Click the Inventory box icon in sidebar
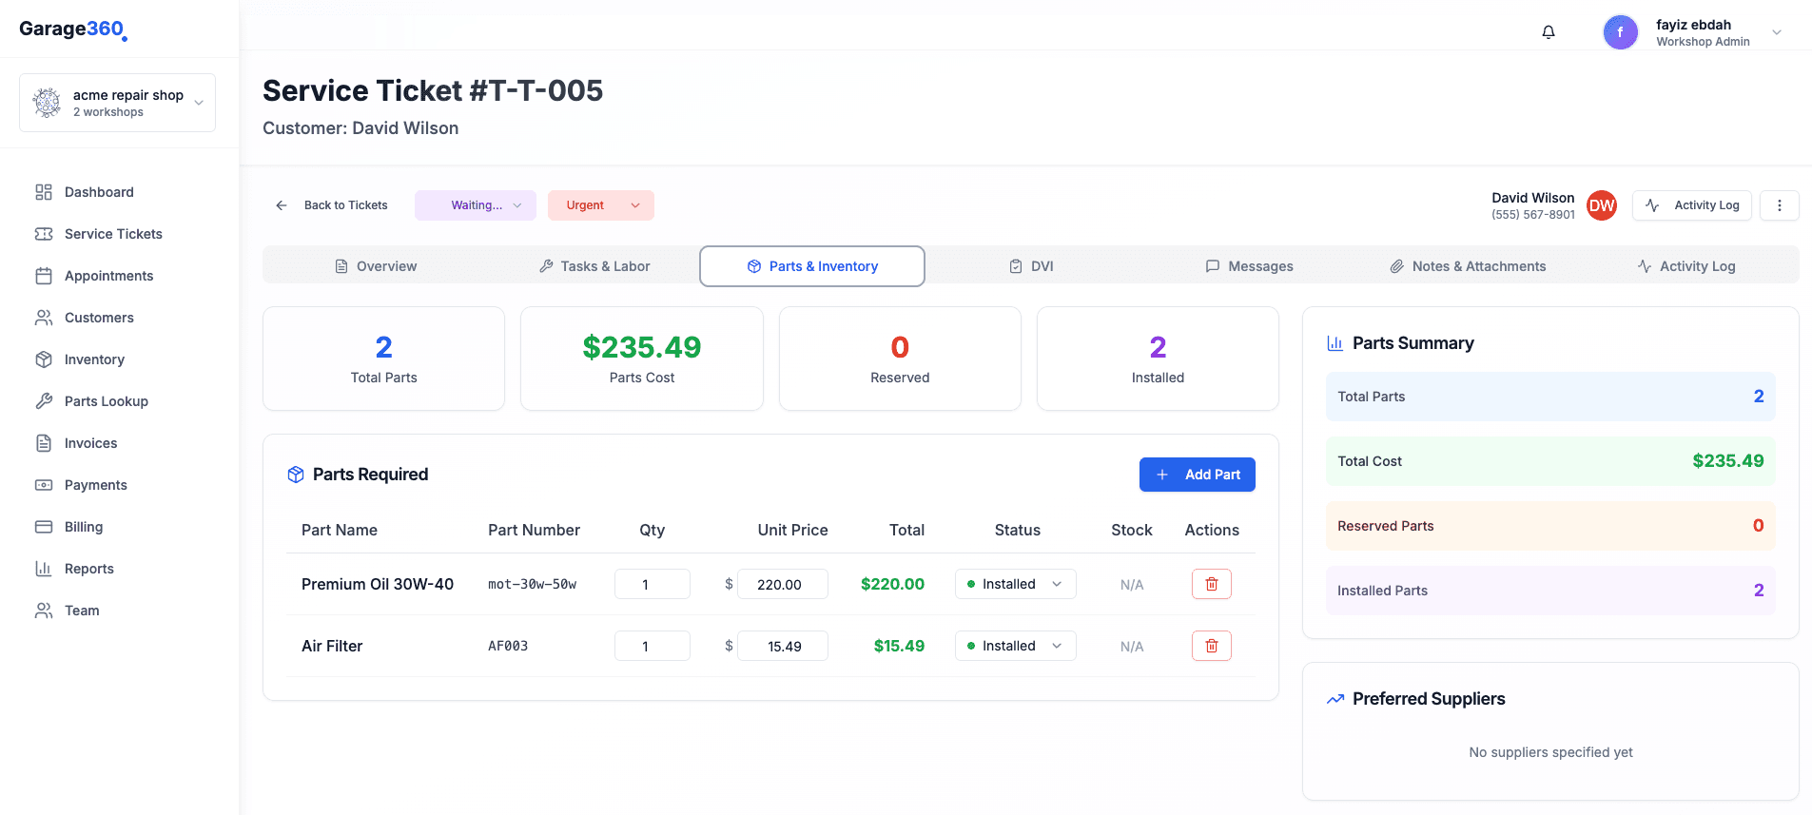This screenshot has height=815, width=1812. click(44, 359)
